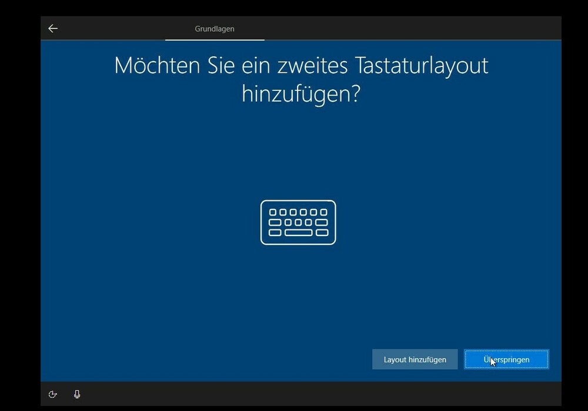Viewport: 588px width, 411px height.
Task: Choose Überspringen to continue setup
Action: 506,359
